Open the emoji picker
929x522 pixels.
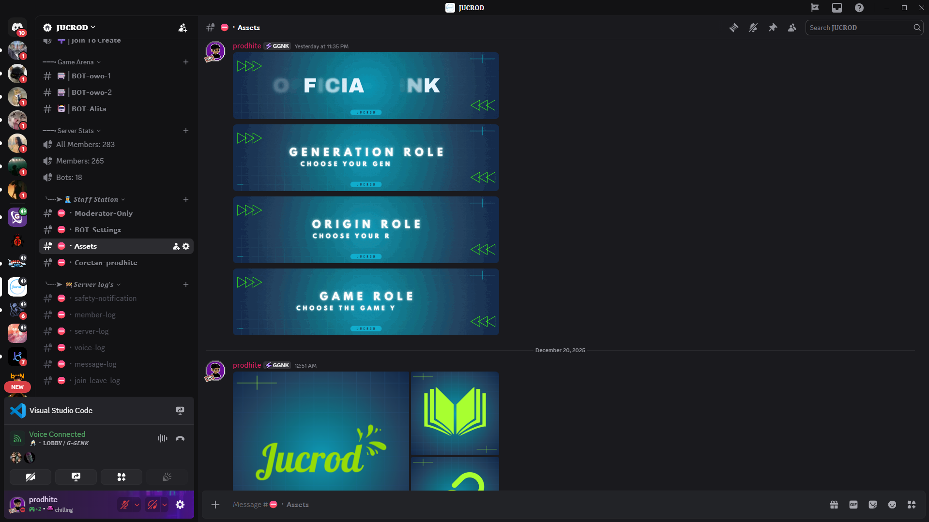(x=892, y=505)
